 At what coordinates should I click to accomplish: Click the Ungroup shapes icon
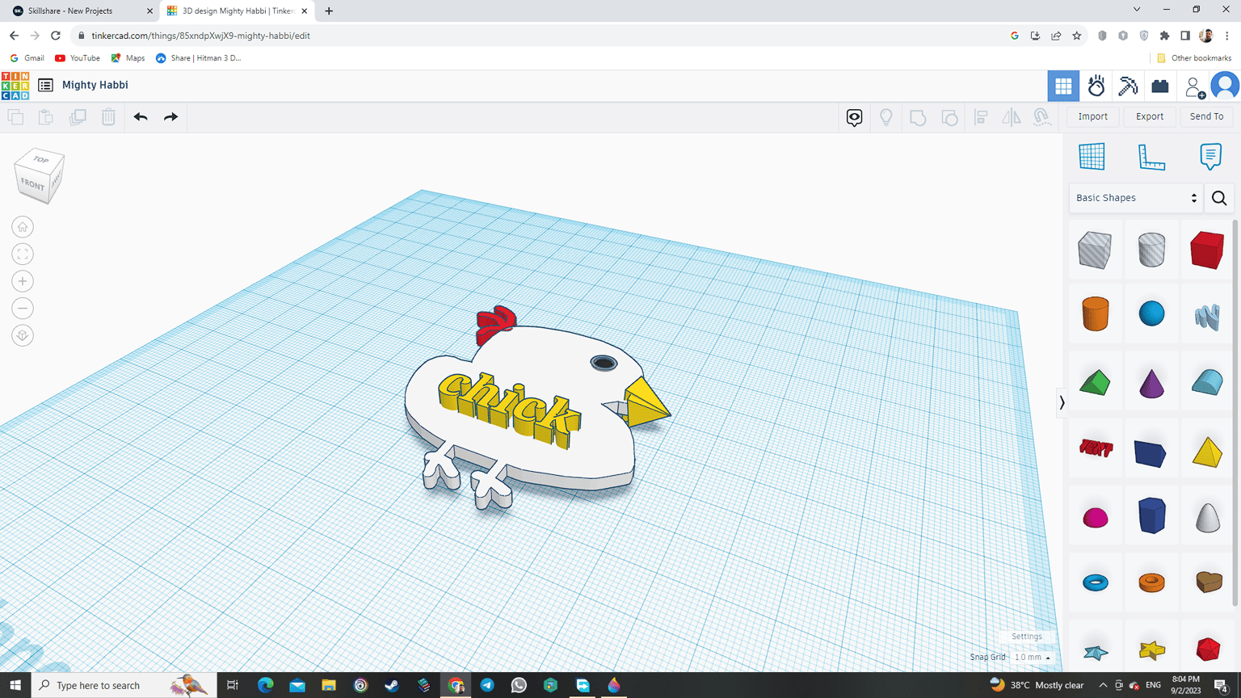click(x=949, y=117)
